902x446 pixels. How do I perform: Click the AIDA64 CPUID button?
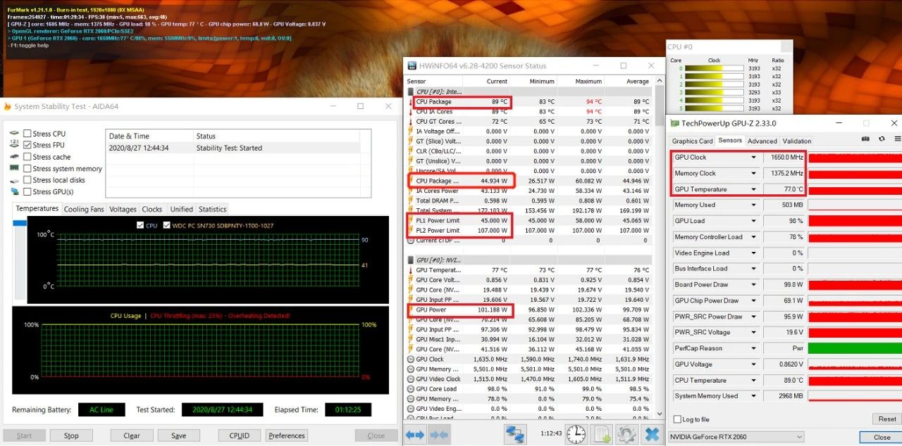point(240,435)
